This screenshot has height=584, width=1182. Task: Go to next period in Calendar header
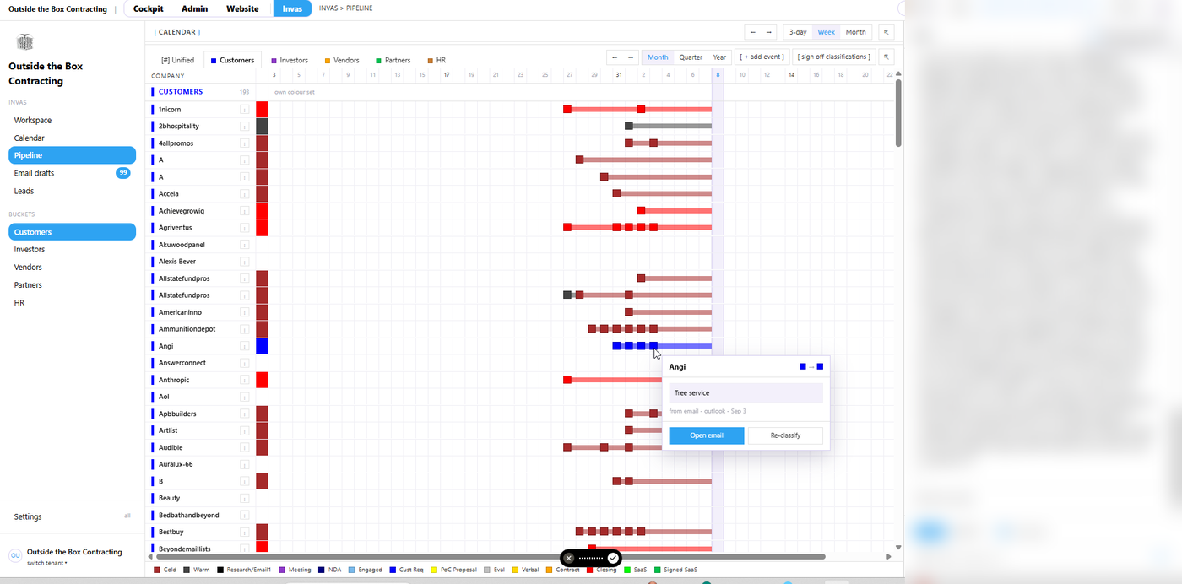pos(768,32)
